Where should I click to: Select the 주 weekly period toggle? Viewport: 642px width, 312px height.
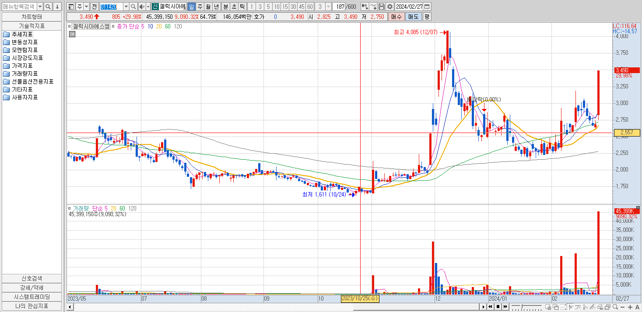tap(200, 7)
